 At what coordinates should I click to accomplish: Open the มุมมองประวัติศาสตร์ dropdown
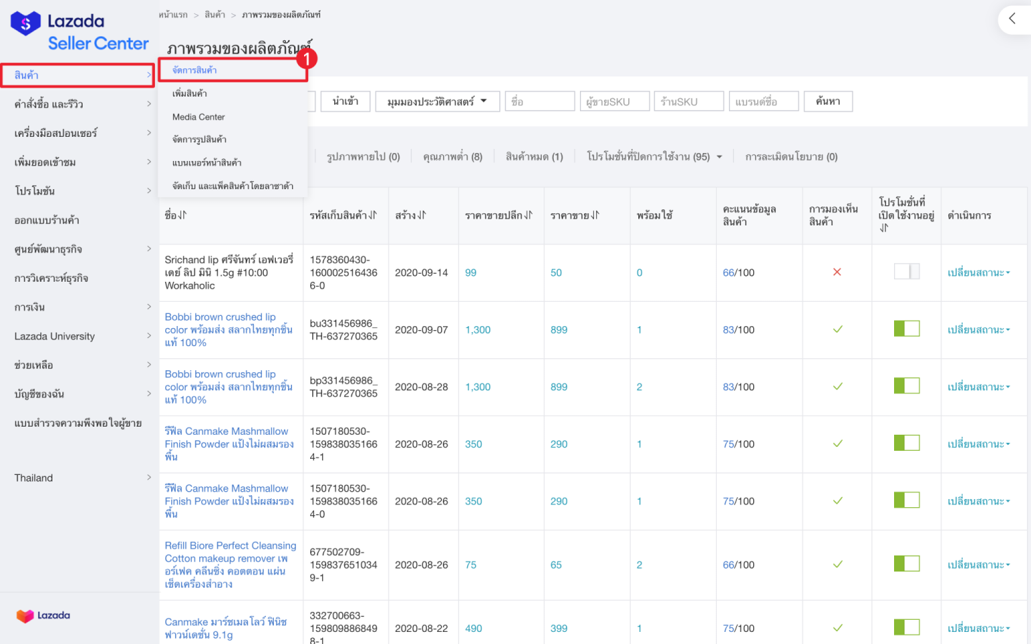click(x=437, y=101)
